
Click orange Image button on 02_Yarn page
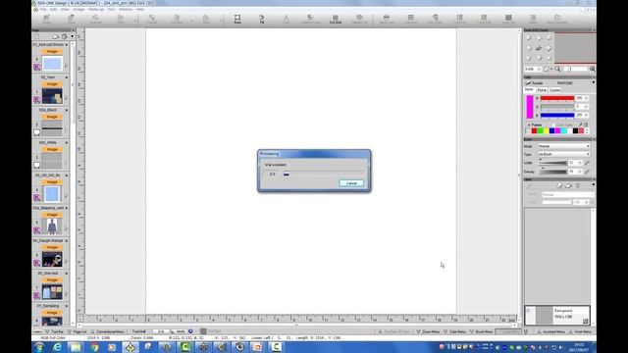(52, 84)
